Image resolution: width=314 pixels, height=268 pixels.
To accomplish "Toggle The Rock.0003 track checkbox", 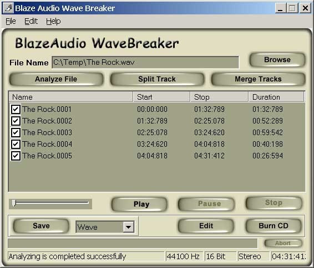I will 16,132.
